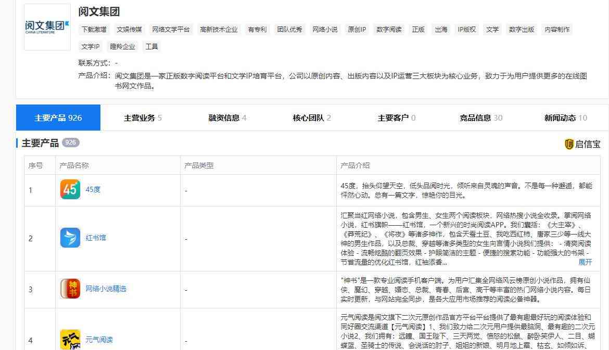
Task: Click the 926 count badge beside 主要产品
Action: (70, 142)
